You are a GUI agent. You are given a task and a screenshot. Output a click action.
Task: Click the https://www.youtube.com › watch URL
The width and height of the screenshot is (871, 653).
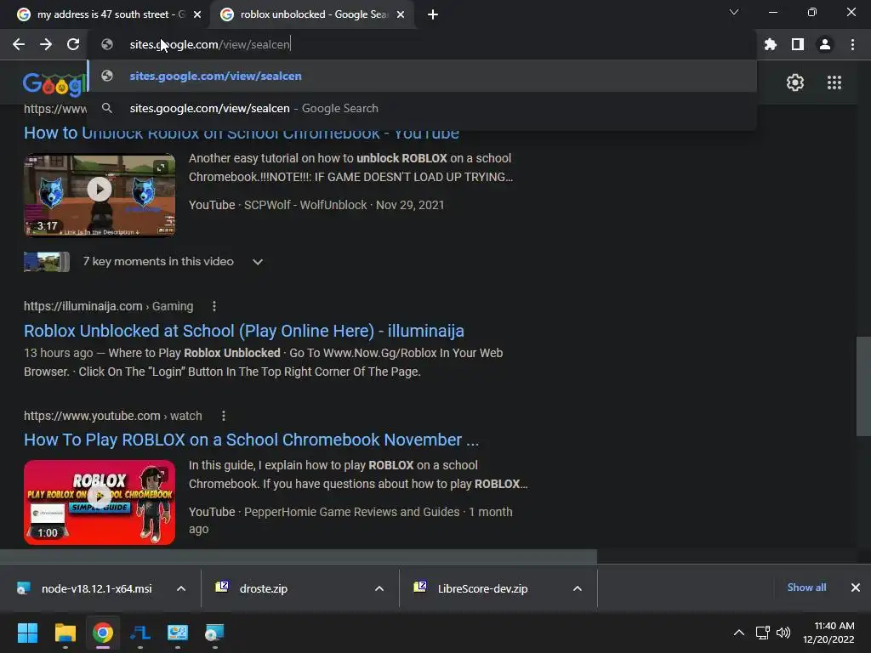(113, 416)
